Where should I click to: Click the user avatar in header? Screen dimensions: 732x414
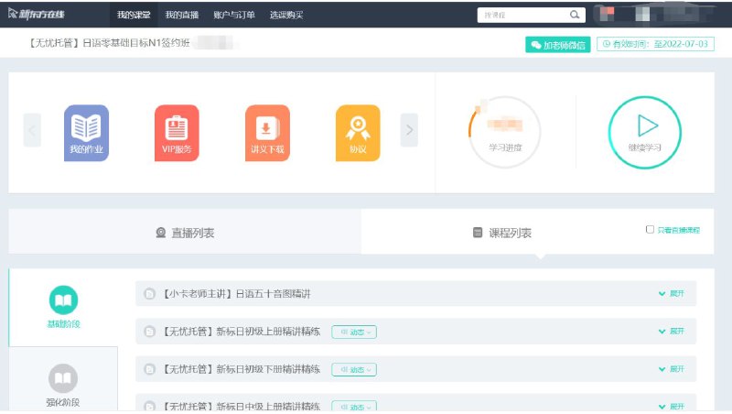(607, 14)
